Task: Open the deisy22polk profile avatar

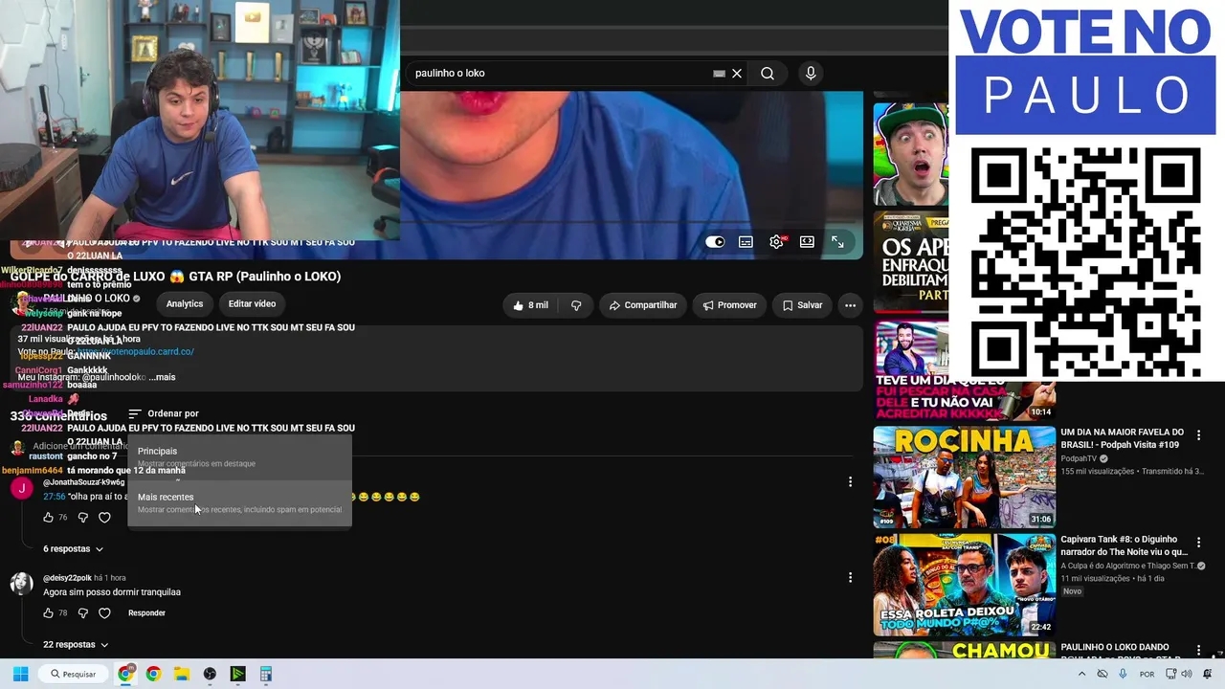Action: (x=21, y=584)
